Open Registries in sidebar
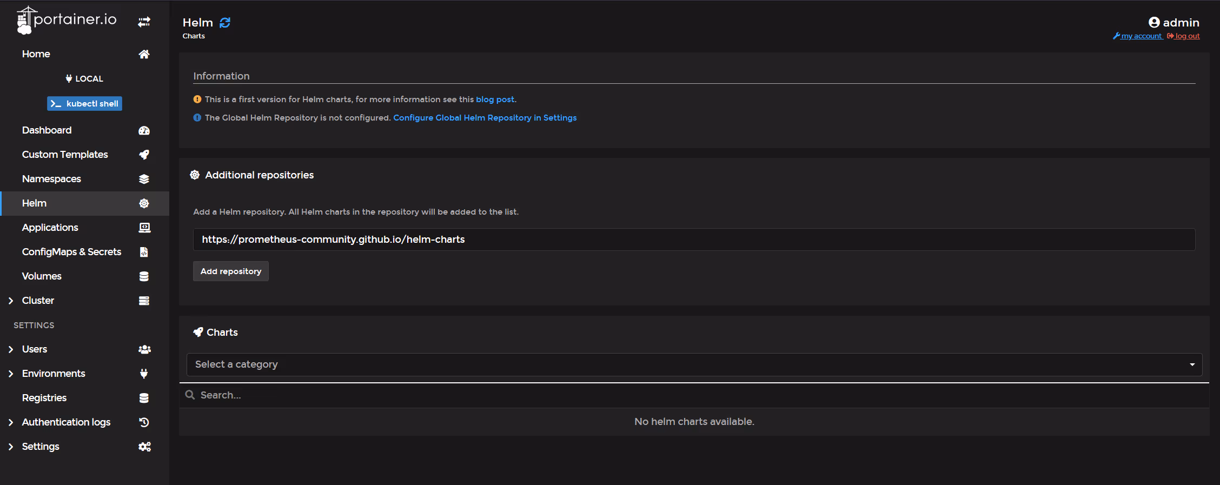Viewport: 1220px width, 485px height. coord(44,398)
